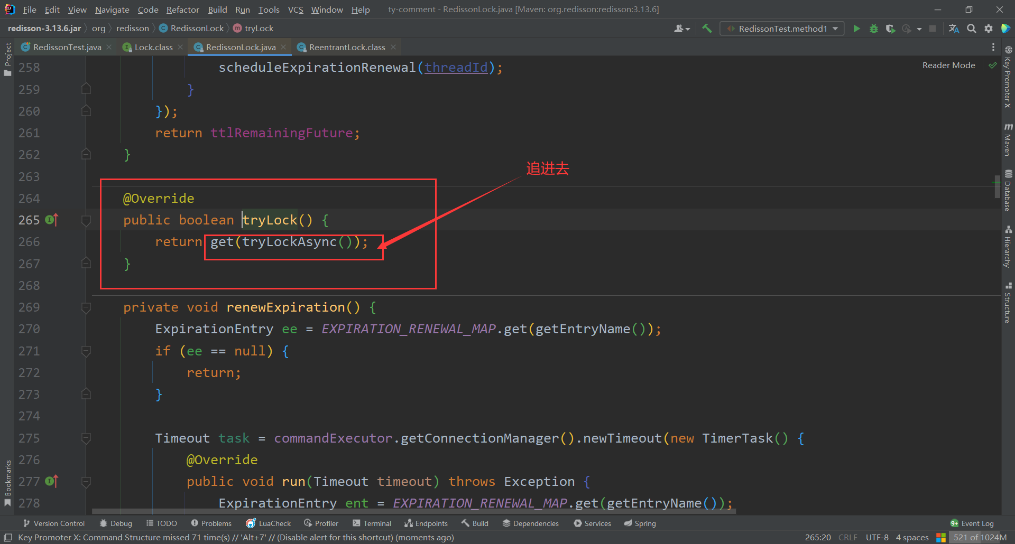Open the Refactor menu
This screenshot has width=1015, height=544.
pyautogui.click(x=182, y=10)
